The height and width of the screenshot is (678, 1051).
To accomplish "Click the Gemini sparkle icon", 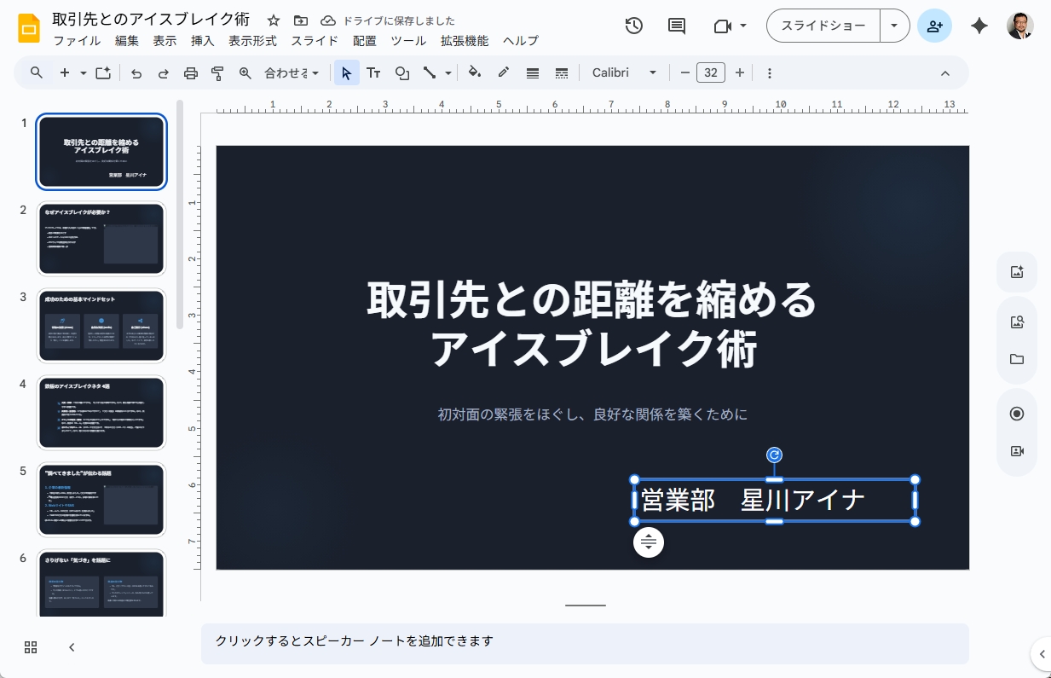I will [979, 26].
